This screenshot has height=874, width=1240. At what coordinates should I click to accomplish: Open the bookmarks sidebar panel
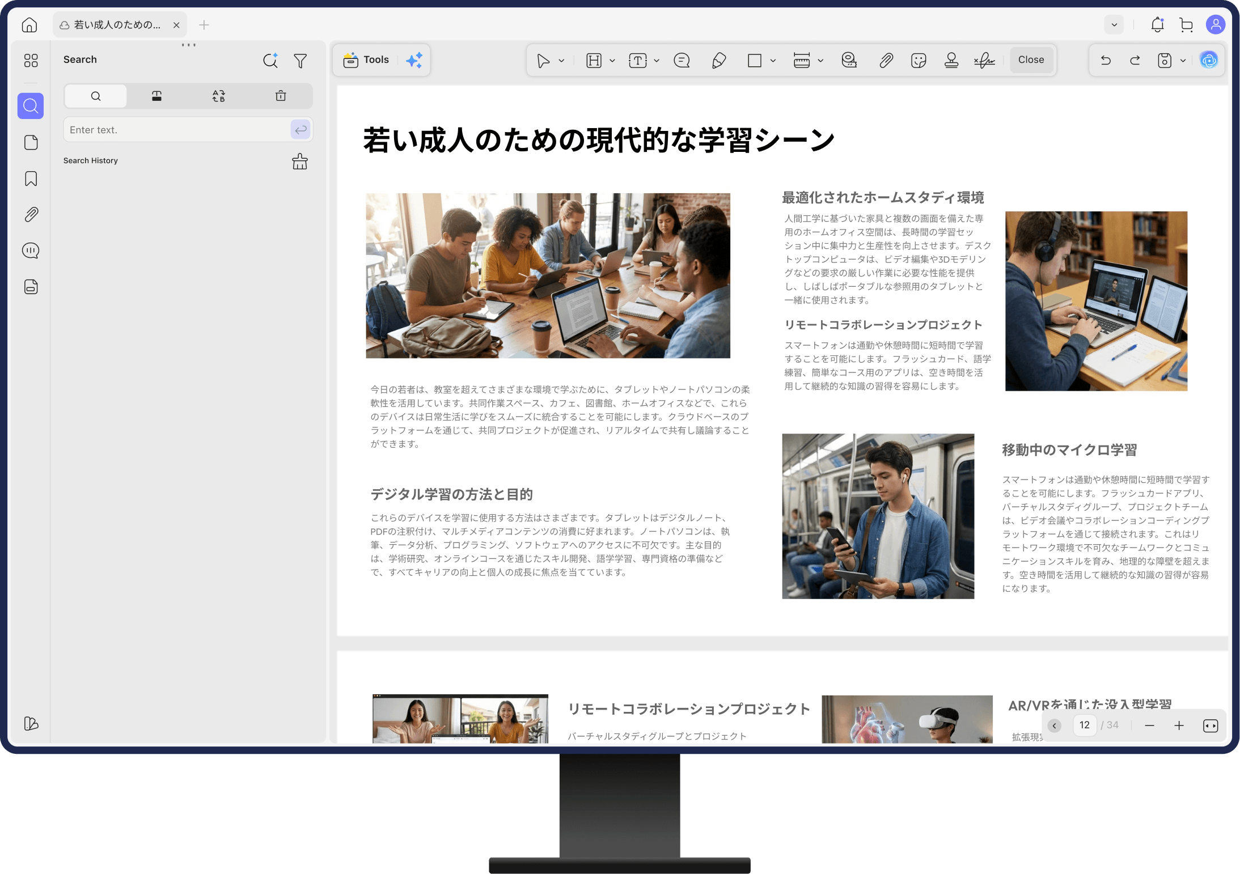pyautogui.click(x=31, y=179)
